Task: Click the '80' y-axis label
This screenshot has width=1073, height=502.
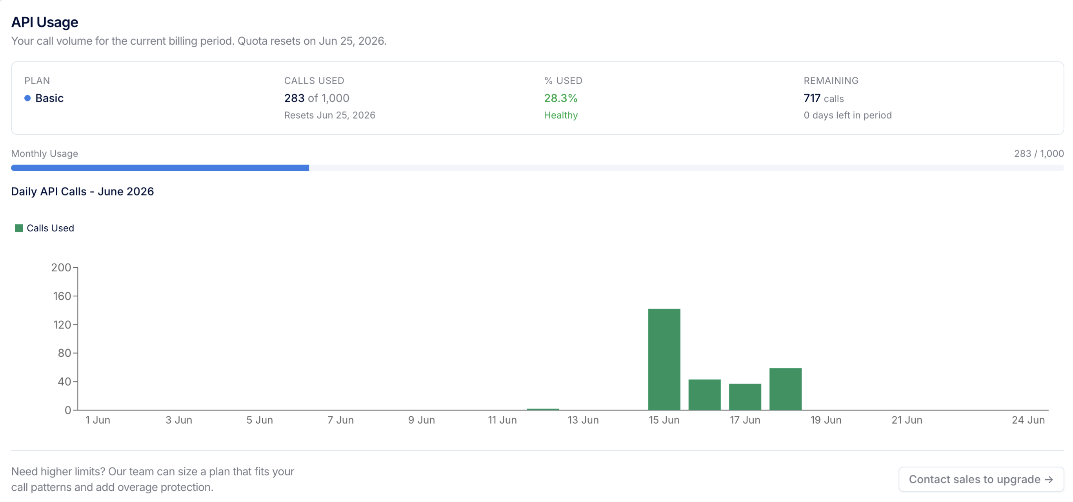Action: click(64, 353)
